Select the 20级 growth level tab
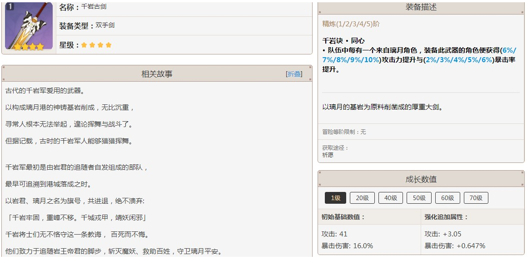Viewport: 527px width, 260px height. coord(363,198)
